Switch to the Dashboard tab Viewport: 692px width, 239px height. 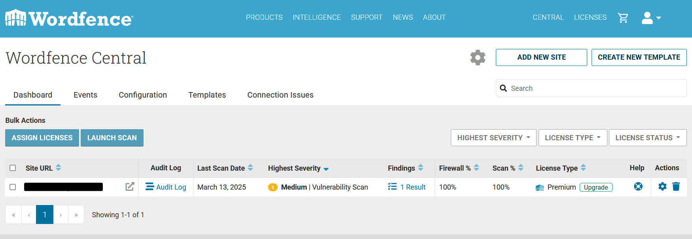point(33,95)
